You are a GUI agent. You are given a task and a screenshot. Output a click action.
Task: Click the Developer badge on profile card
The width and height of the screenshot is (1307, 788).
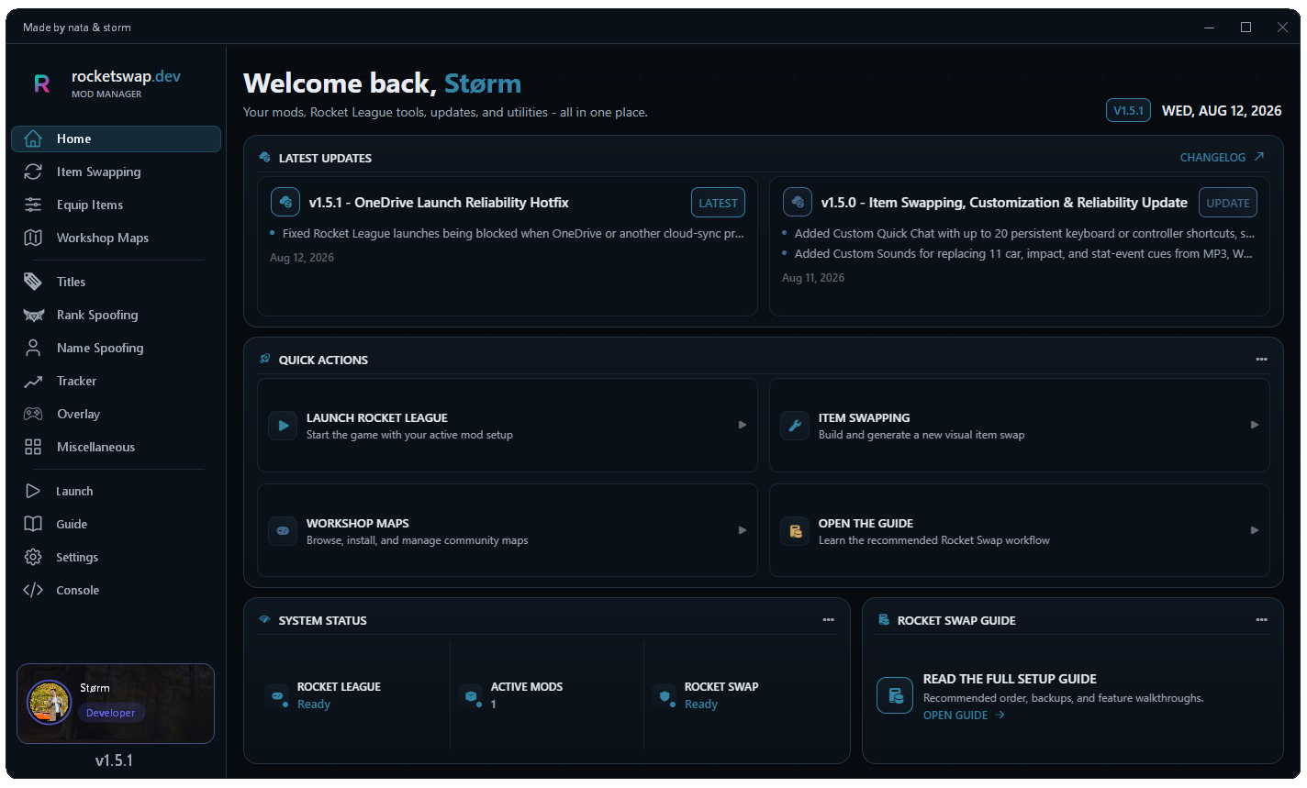[x=111, y=713]
